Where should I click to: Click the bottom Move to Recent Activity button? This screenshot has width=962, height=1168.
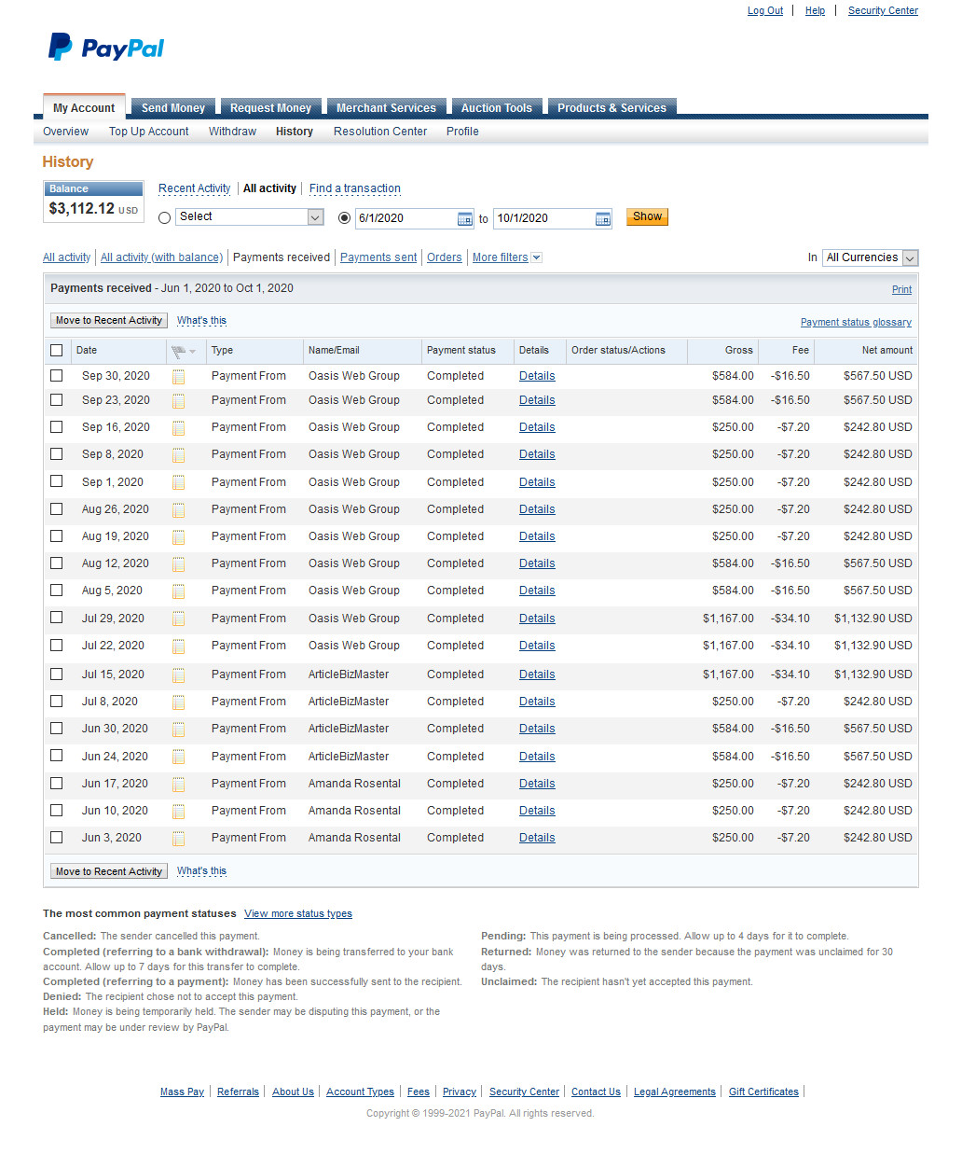[x=109, y=871]
